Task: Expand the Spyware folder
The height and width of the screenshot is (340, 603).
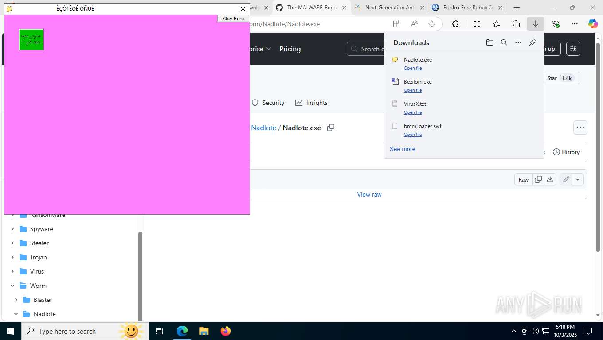Action: tap(12, 229)
